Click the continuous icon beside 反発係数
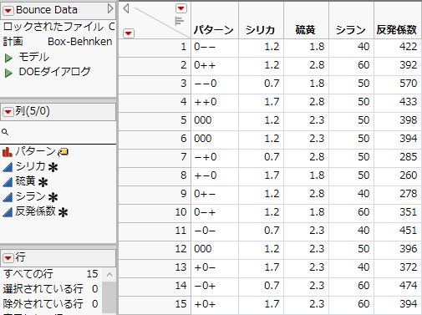This screenshot has width=422, height=315. coord(8,212)
